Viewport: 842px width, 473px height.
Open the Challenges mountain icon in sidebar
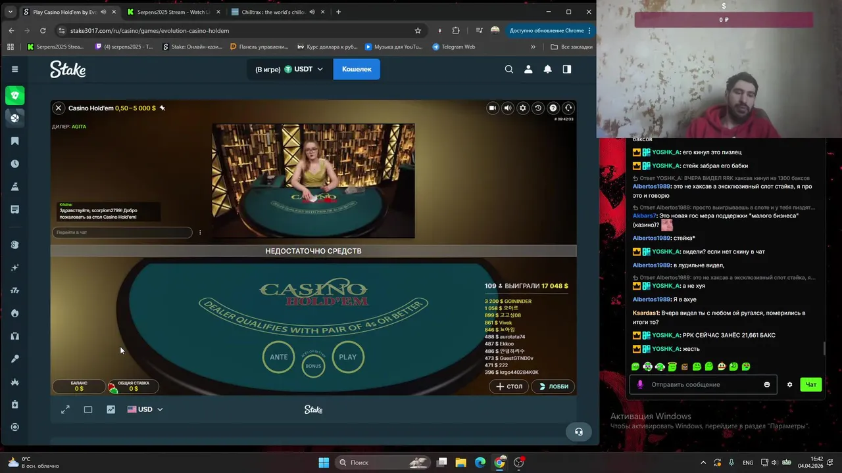tap(14, 187)
